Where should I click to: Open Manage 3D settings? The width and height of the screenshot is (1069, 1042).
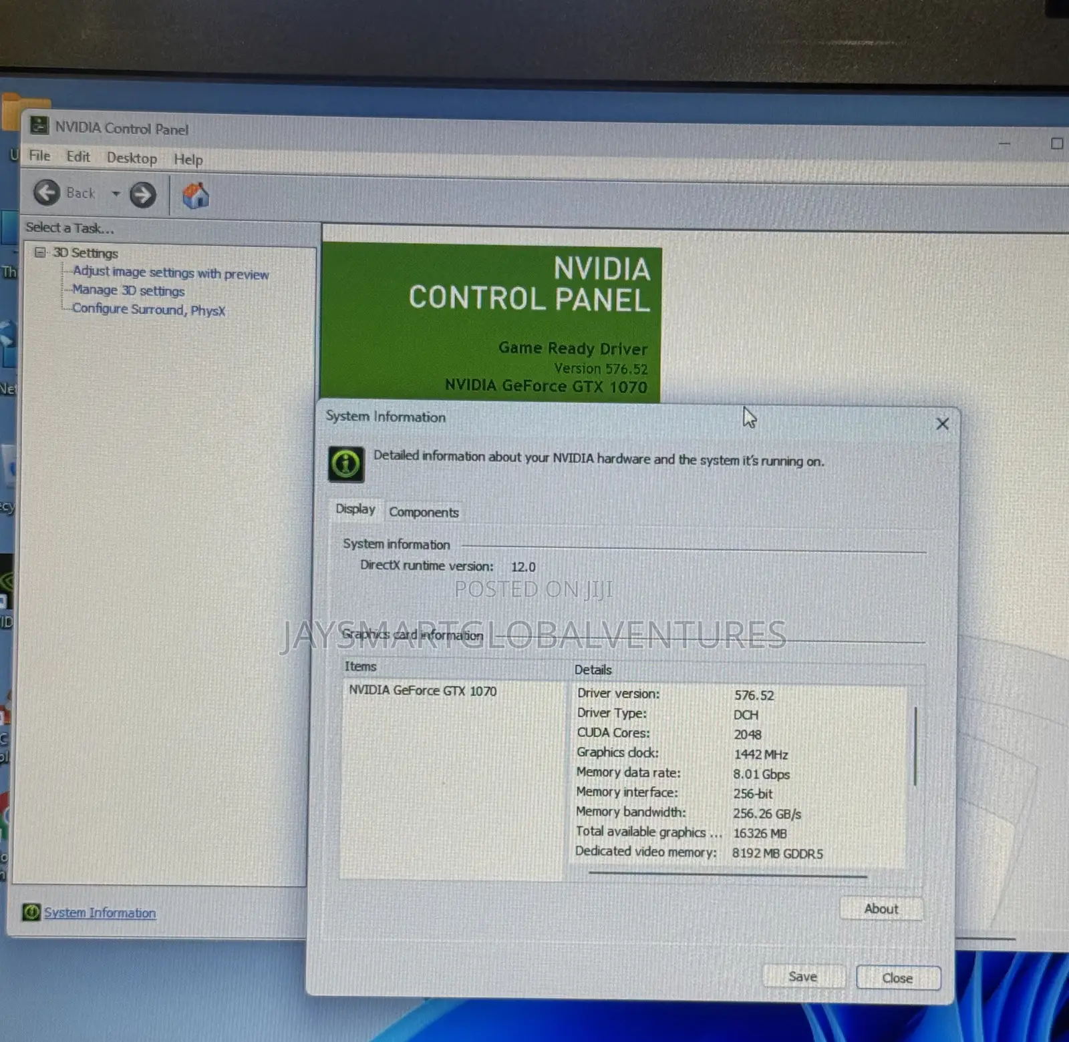click(128, 290)
